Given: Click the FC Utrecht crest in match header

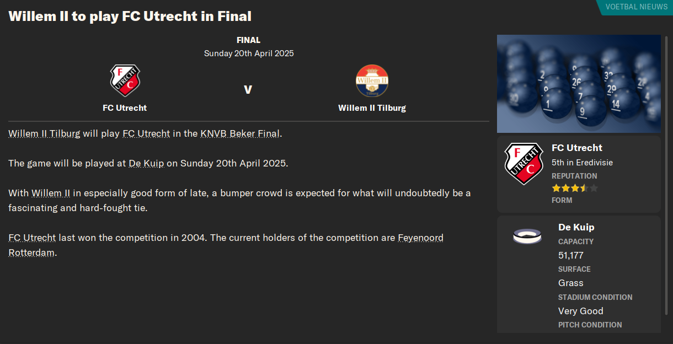Looking at the screenshot, I should pyautogui.click(x=125, y=80).
